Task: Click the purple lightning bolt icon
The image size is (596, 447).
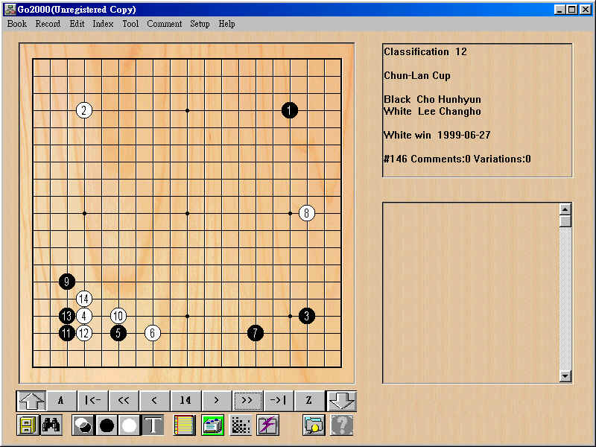Action: pos(268,425)
